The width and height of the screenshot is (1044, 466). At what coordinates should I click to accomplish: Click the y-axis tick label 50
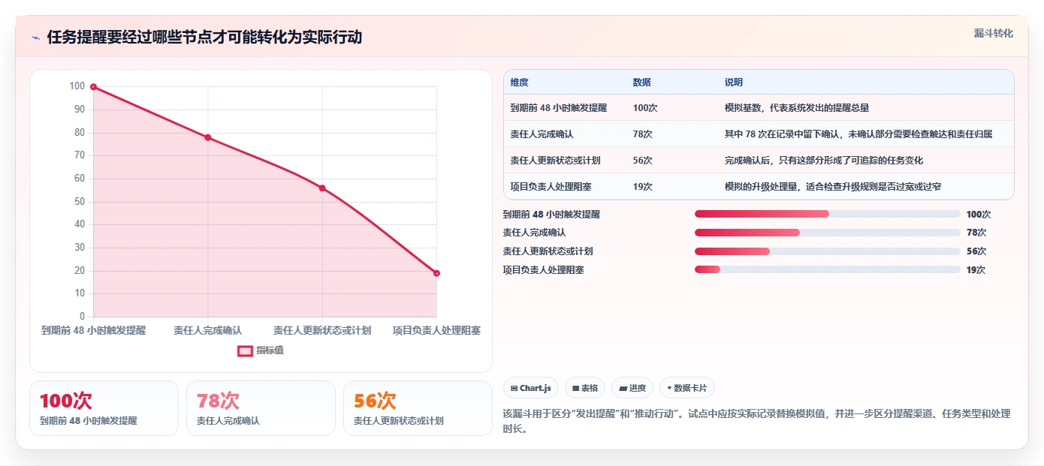click(x=79, y=202)
